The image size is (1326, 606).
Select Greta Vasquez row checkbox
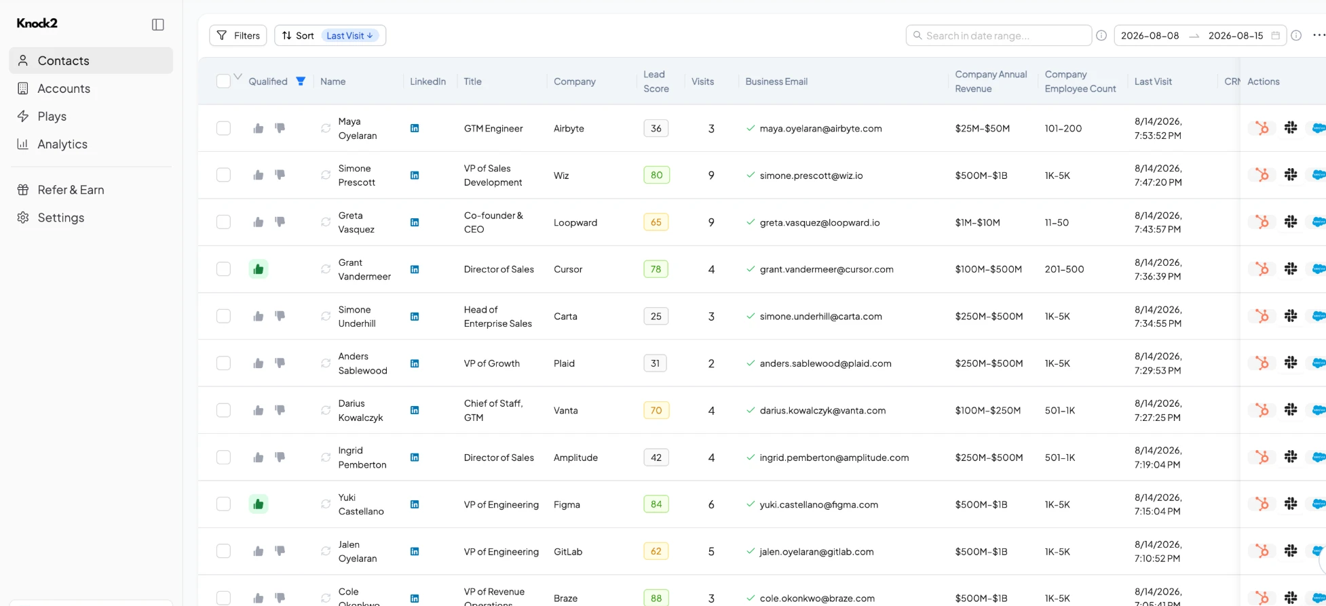pos(223,222)
